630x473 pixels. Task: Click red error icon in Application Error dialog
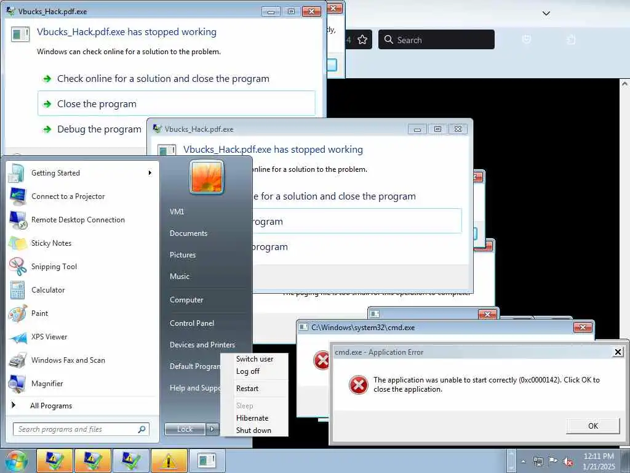359,384
